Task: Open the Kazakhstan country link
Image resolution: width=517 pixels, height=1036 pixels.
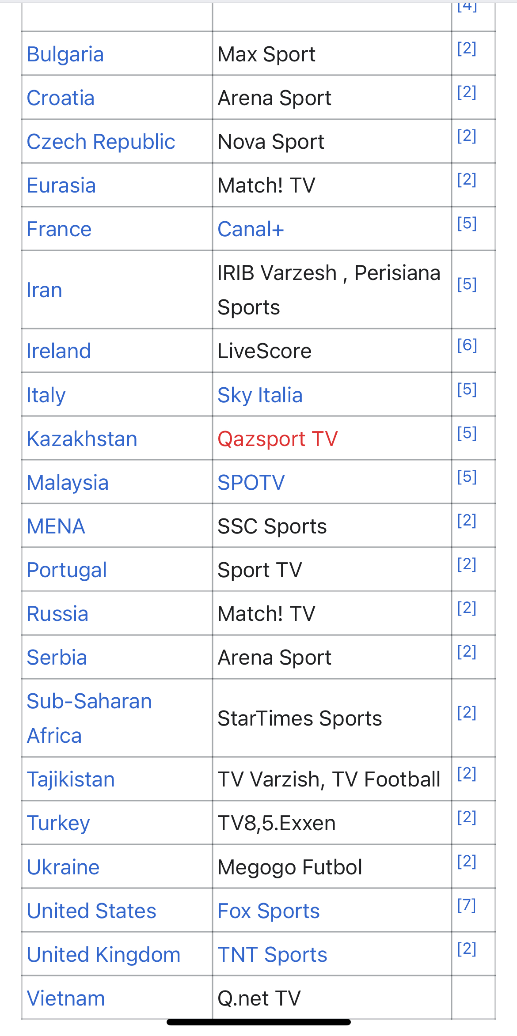Action: pyautogui.click(x=82, y=439)
